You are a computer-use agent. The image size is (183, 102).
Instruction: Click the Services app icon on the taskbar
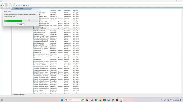pyautogui.click(x=121, y=100)
